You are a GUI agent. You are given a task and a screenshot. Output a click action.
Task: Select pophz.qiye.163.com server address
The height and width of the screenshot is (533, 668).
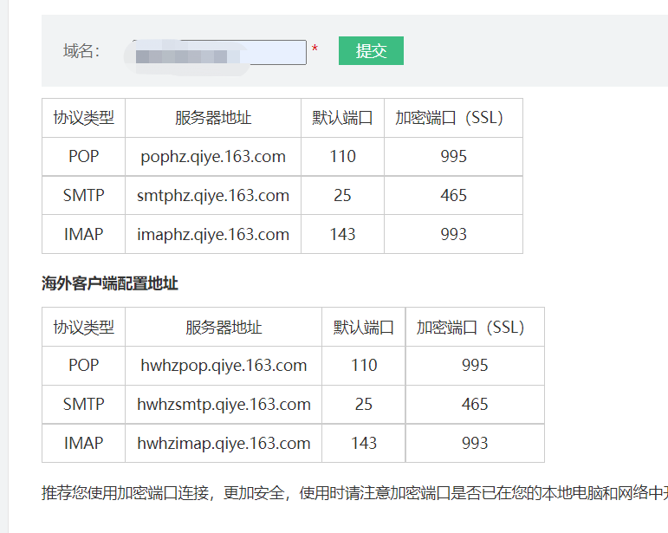click(213, 157)
